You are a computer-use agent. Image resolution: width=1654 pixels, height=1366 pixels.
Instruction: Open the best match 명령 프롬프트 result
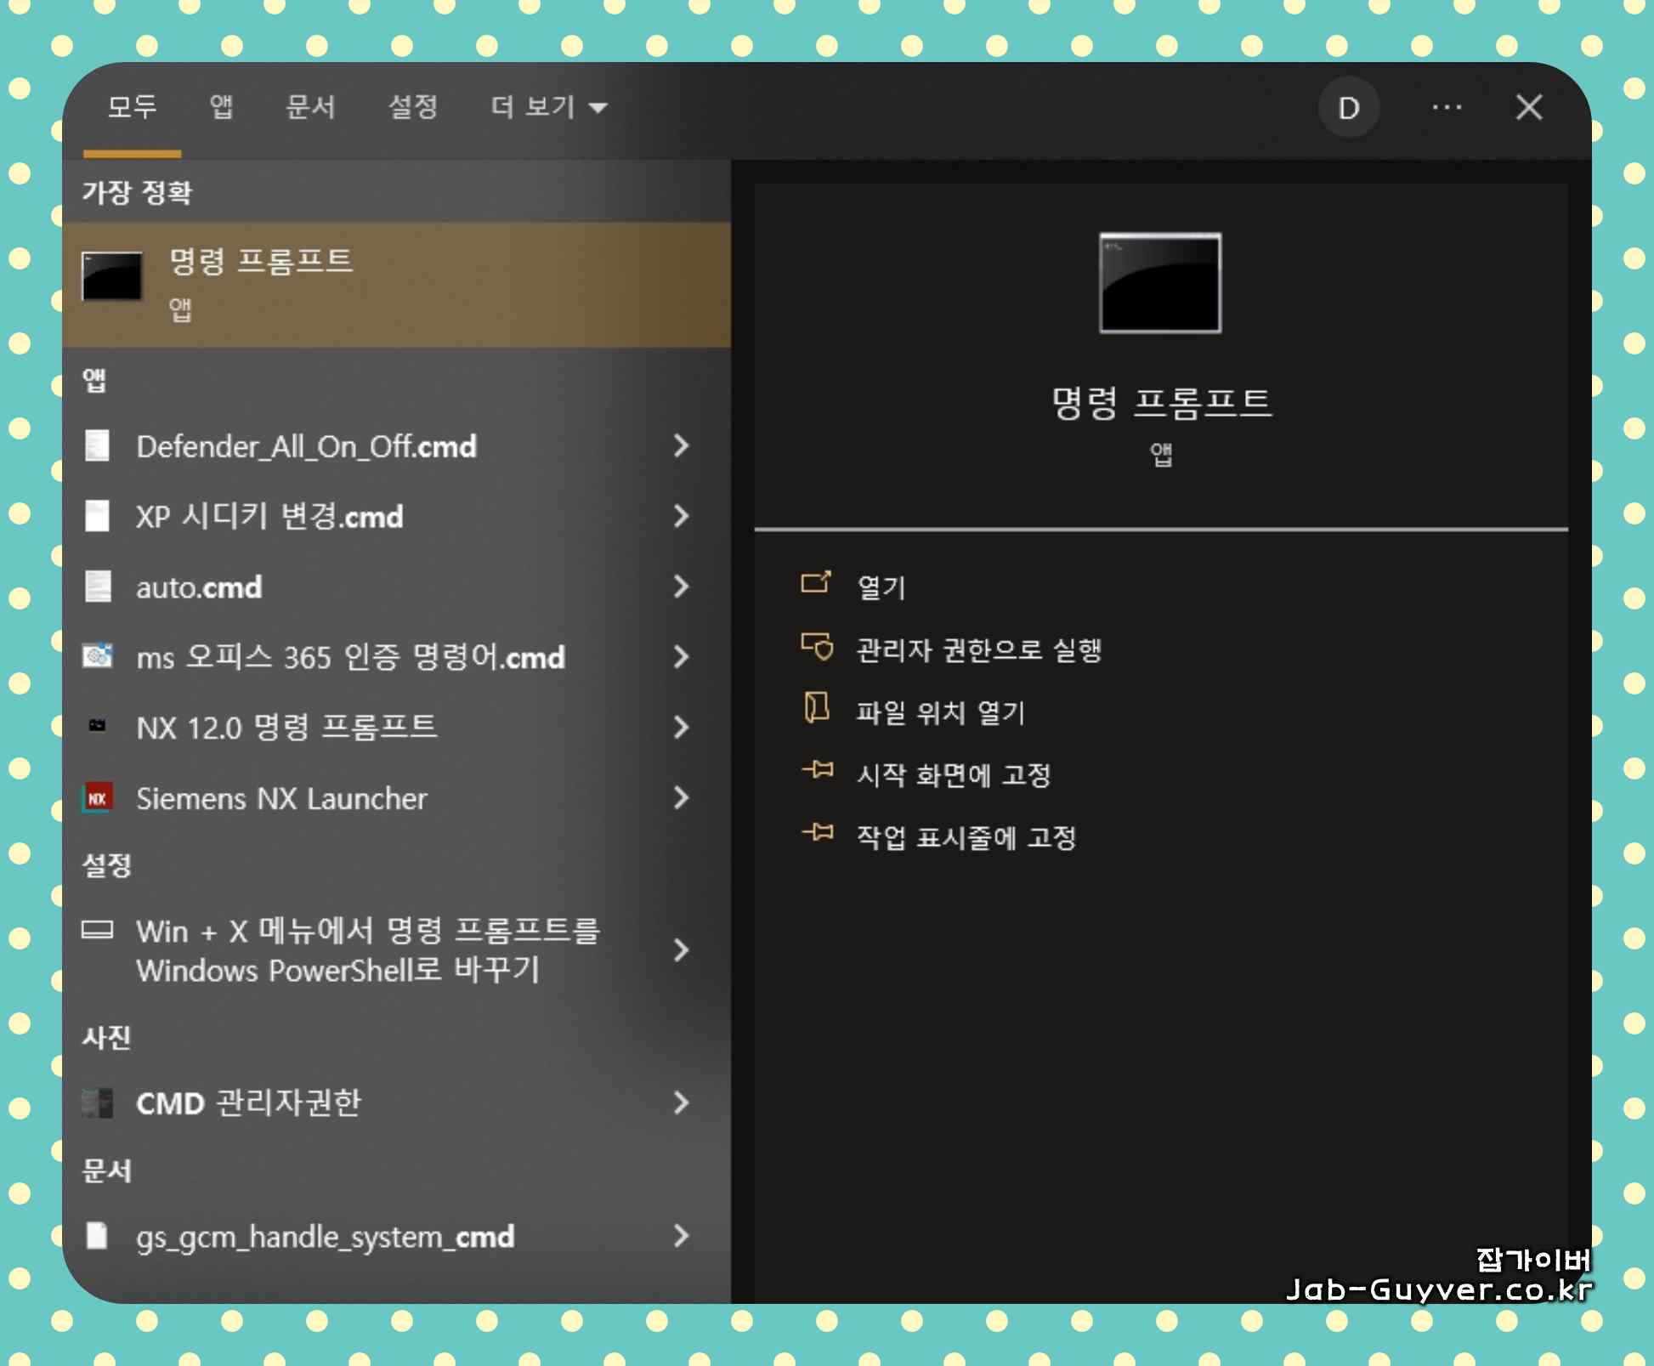[x=396, y=284]
